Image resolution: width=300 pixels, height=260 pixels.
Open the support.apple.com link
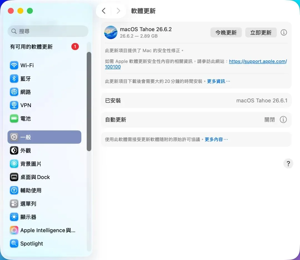(258, 61)
